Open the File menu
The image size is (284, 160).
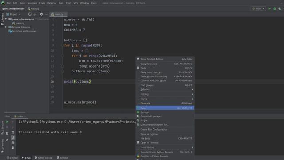[9, 3]
